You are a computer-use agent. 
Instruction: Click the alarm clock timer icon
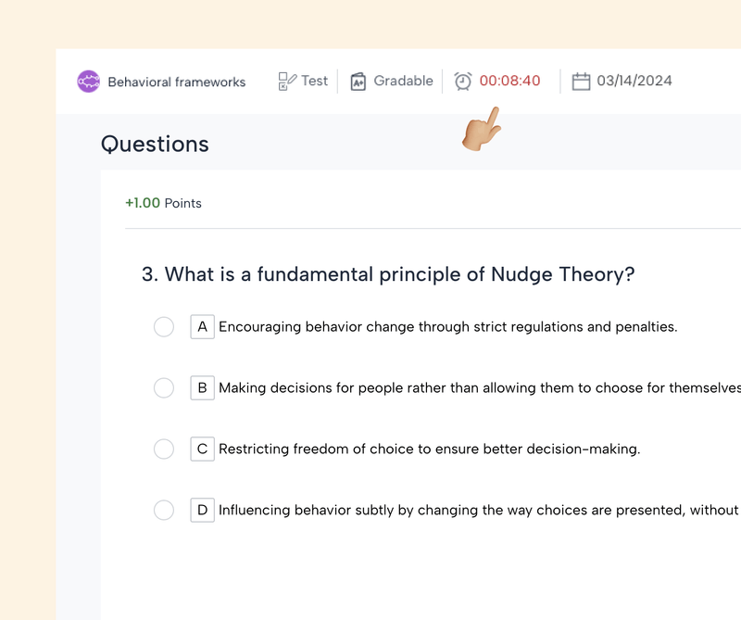pyautogui.click(x=463, y=82)
